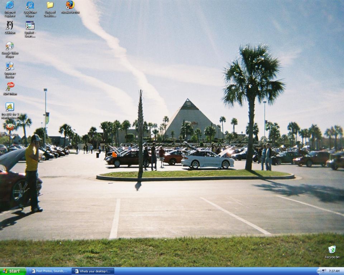The height and width of the screenshot is (275, 344).
Task: Click the network connection tray icon
Action: (x=324, y=271)
